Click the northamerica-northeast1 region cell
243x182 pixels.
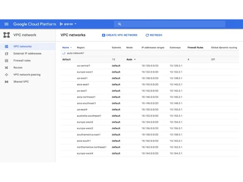[91, 147]
